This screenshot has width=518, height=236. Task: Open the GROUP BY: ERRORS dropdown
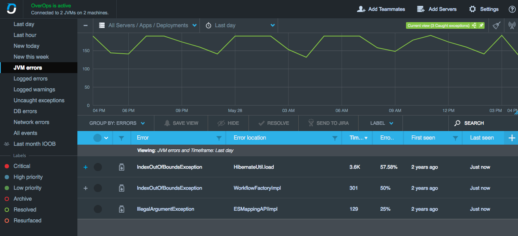pyautogui.click(x=117, y=123)
